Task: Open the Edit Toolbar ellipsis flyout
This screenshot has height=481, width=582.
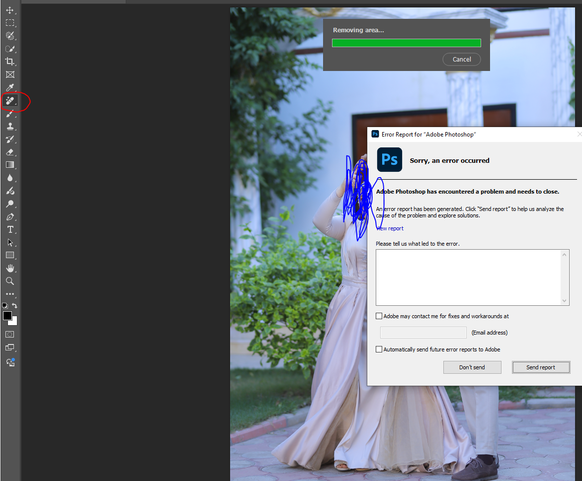Action: coord(10,294)
